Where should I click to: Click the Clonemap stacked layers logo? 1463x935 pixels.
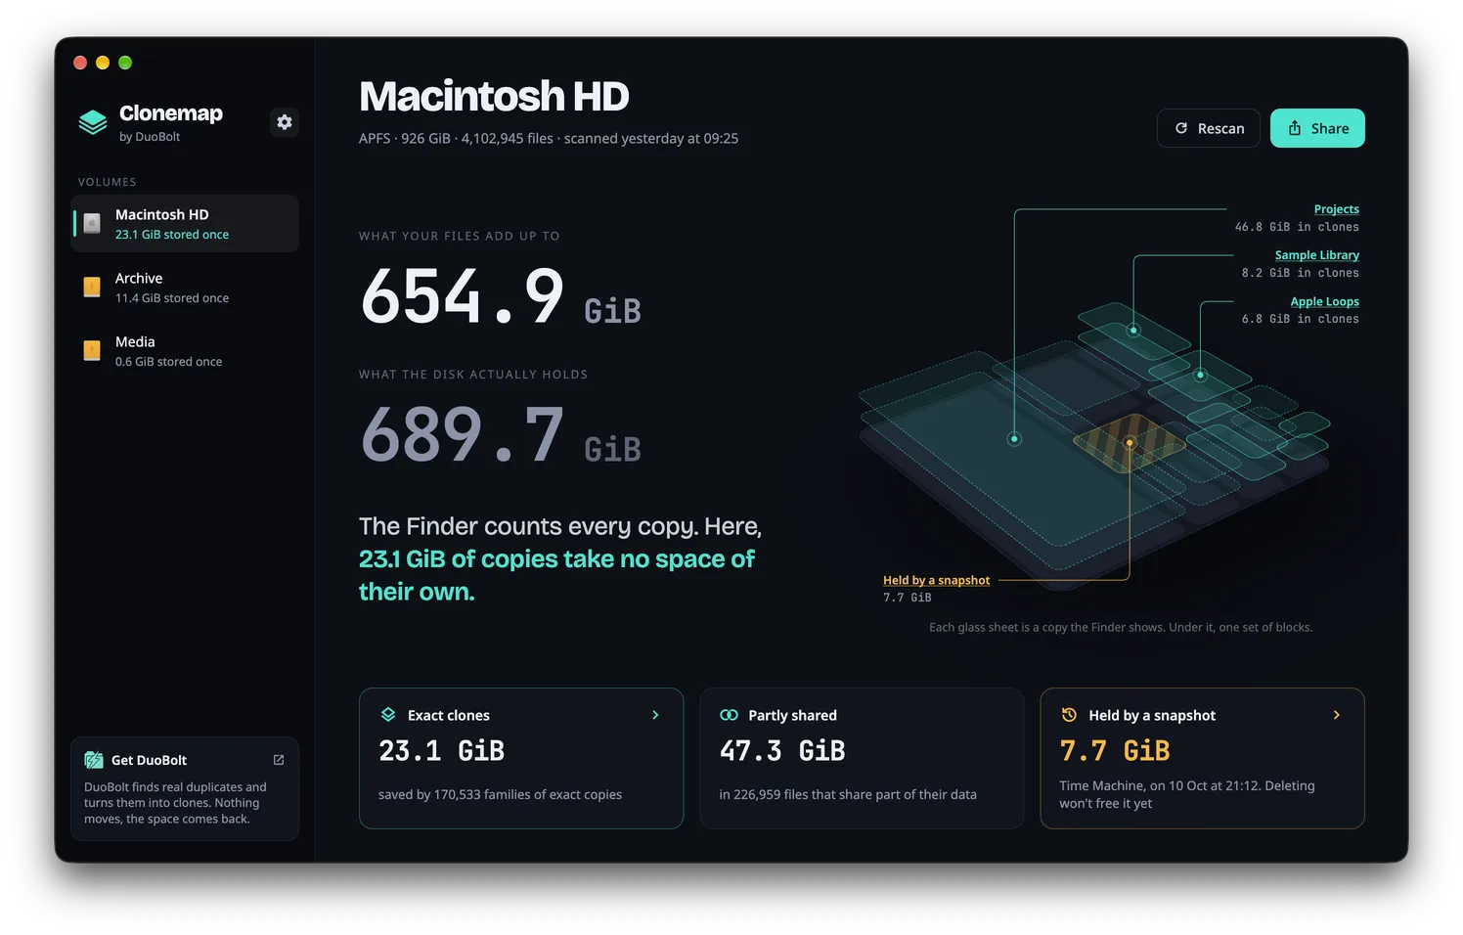tap(93, 122)
